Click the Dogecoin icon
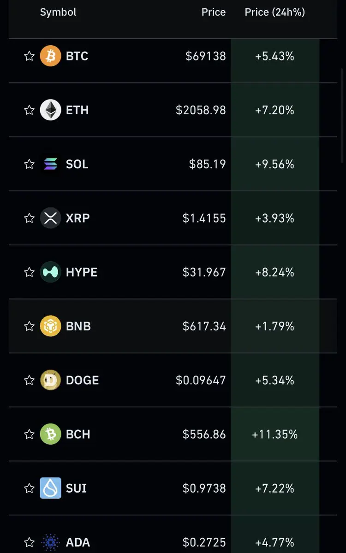Image resolution: width=346 pixels, height=553 pixels. click(50, 380)
